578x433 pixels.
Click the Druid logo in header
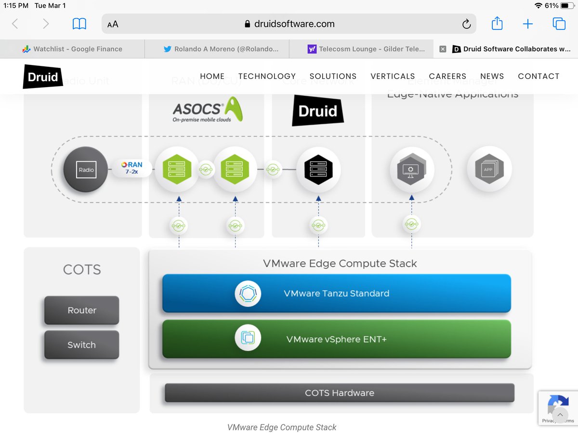(43, 76)
